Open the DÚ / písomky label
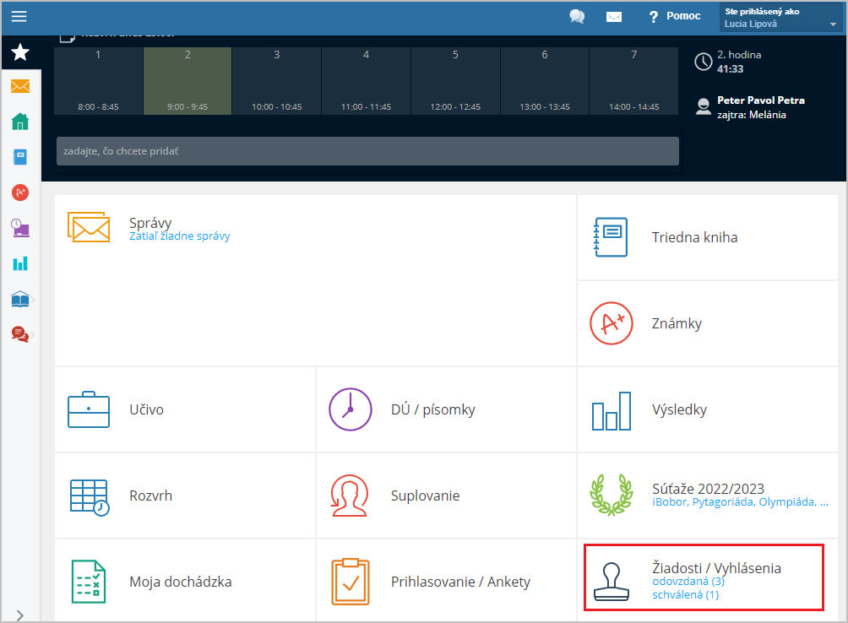848x623 pixels. (x=432, y=409)
